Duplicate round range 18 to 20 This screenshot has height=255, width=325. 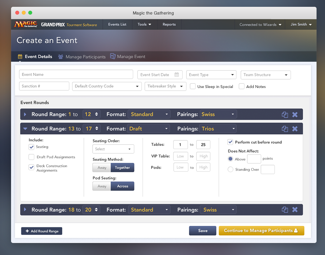pos(285,210)
